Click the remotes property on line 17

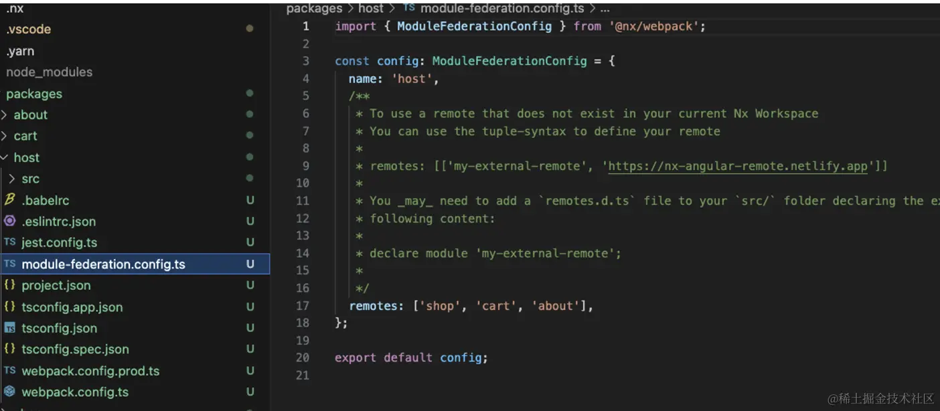click(374, 306)
